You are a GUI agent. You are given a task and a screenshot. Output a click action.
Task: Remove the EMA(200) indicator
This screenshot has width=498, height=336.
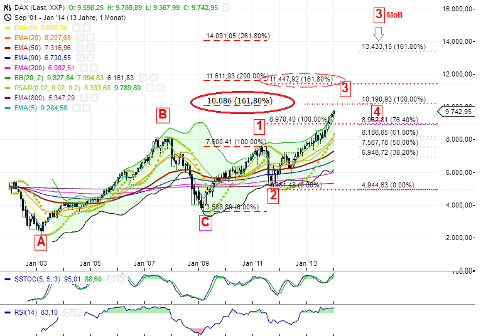(x=94, y=68)
